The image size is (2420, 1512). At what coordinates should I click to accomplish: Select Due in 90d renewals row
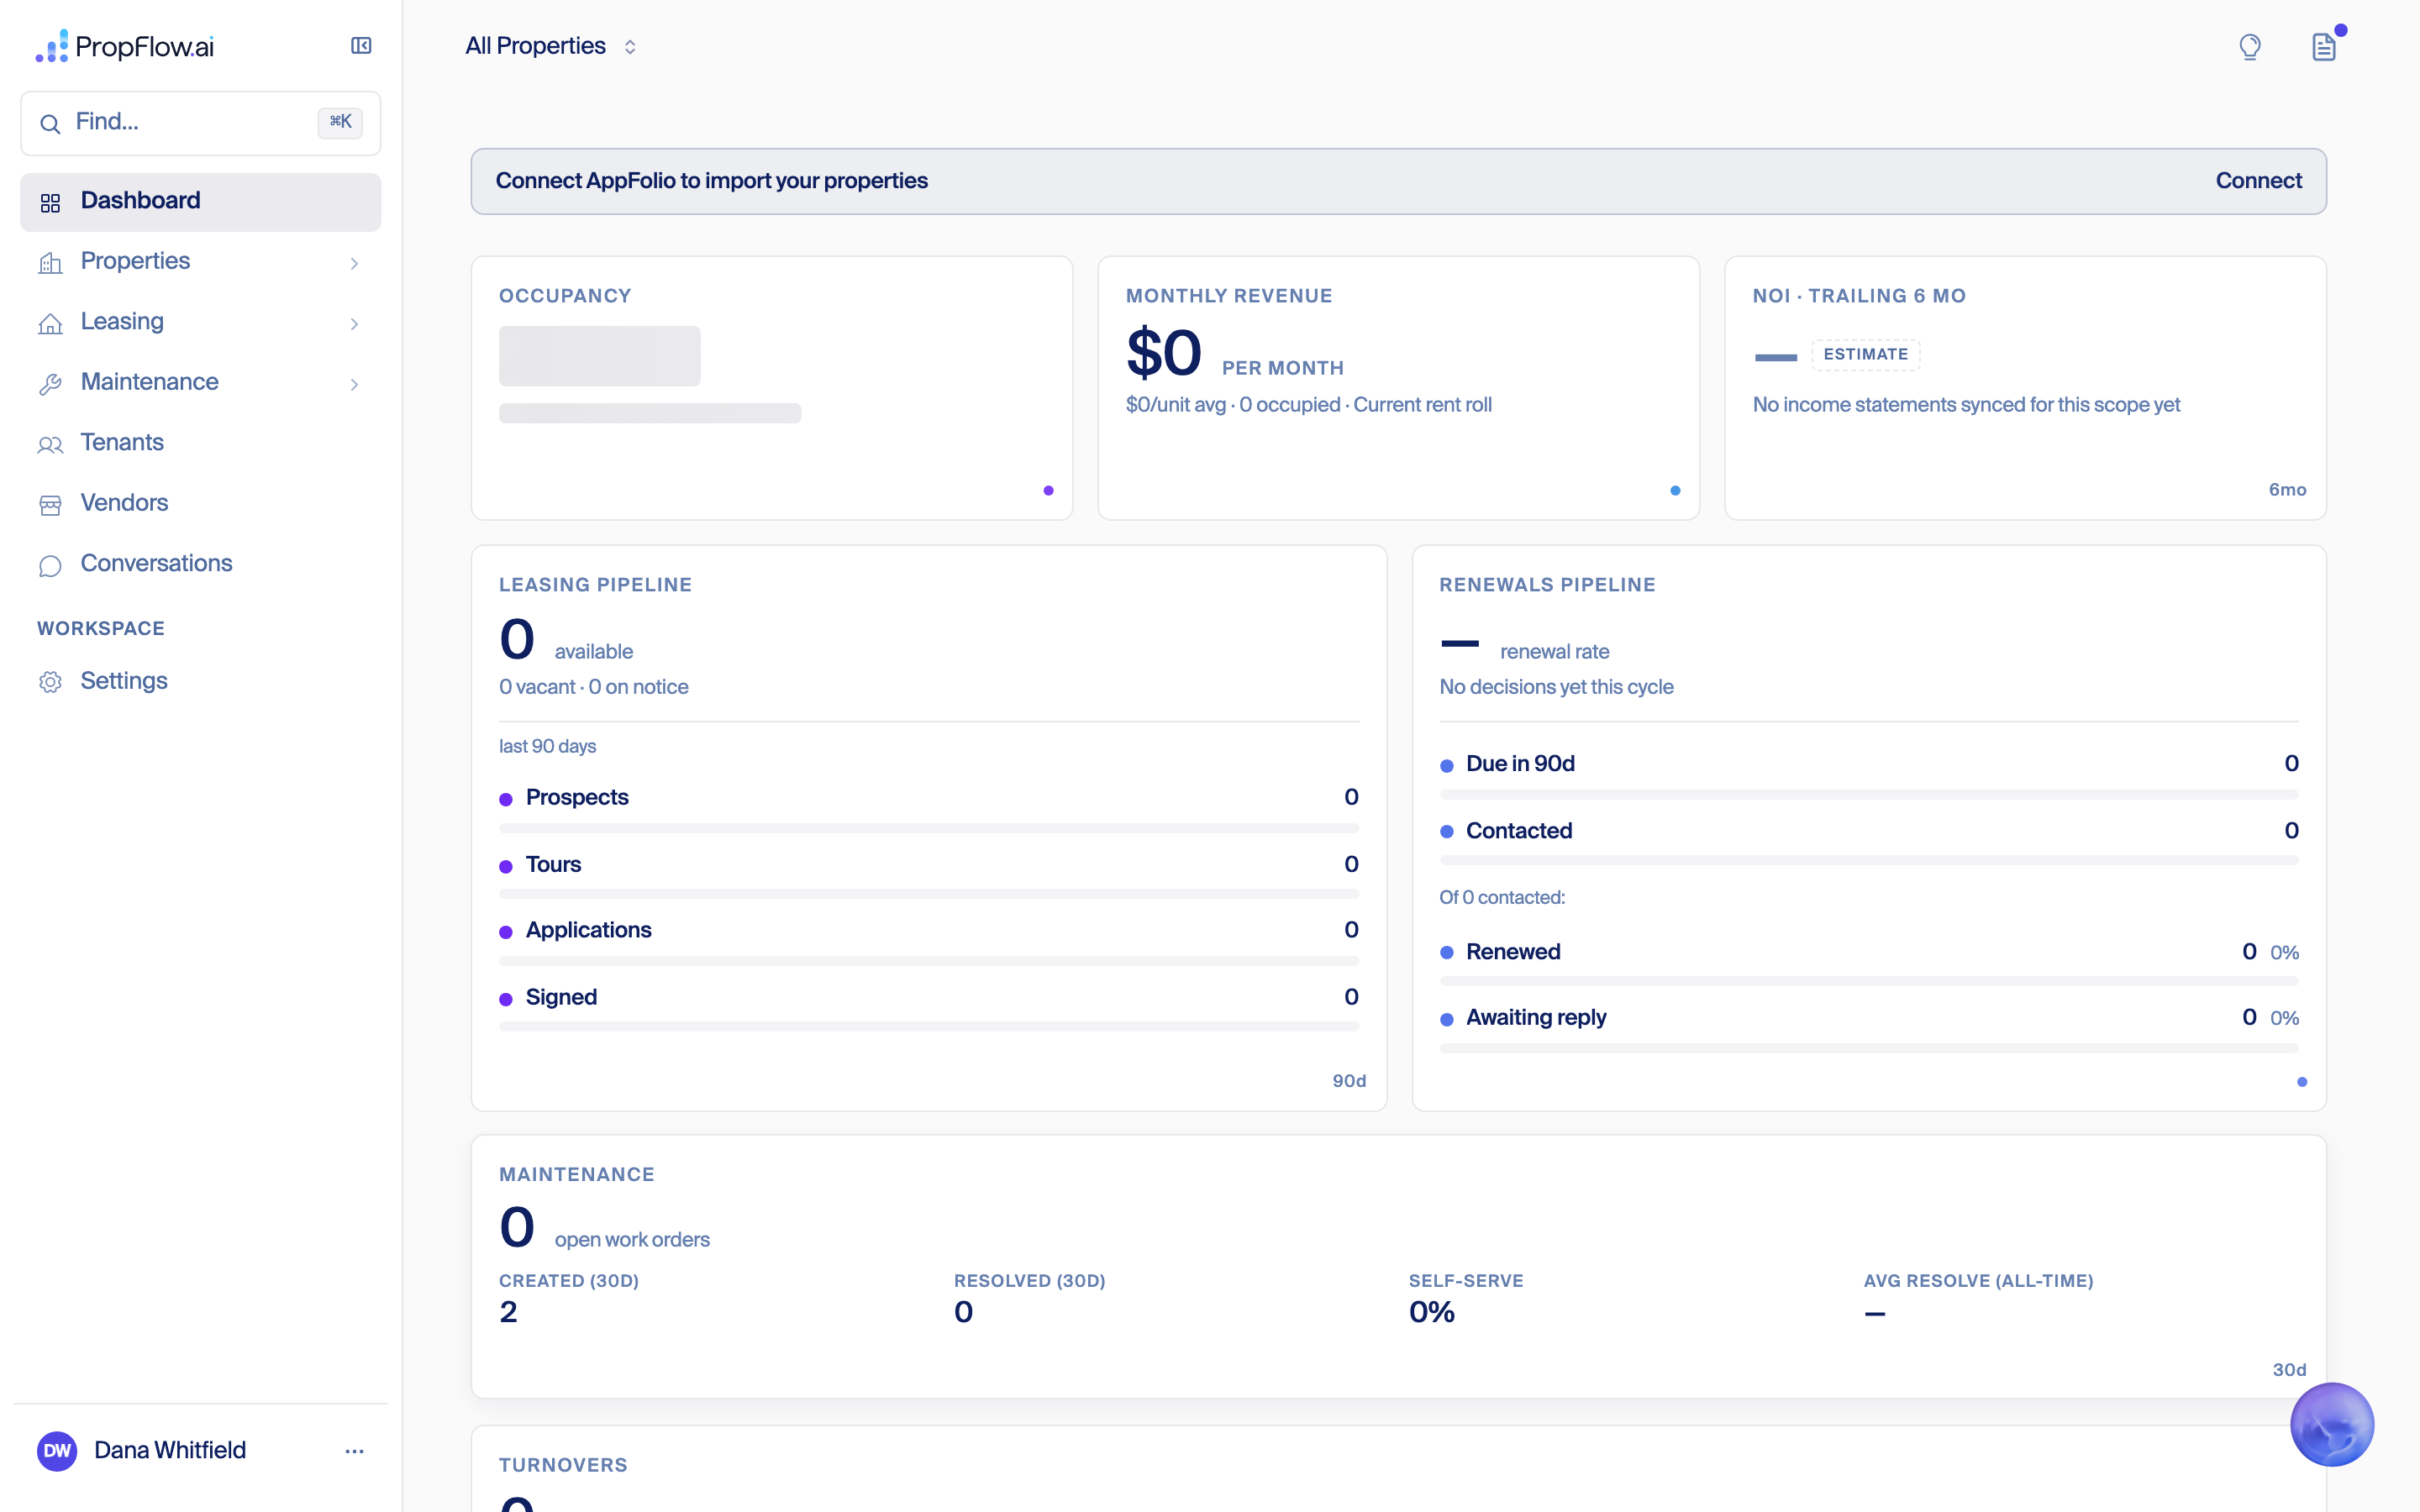pyautogui.click(x=1869, y=764)
